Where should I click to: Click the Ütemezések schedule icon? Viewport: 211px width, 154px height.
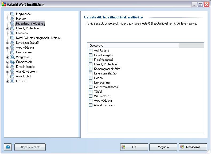pos(12,62)
